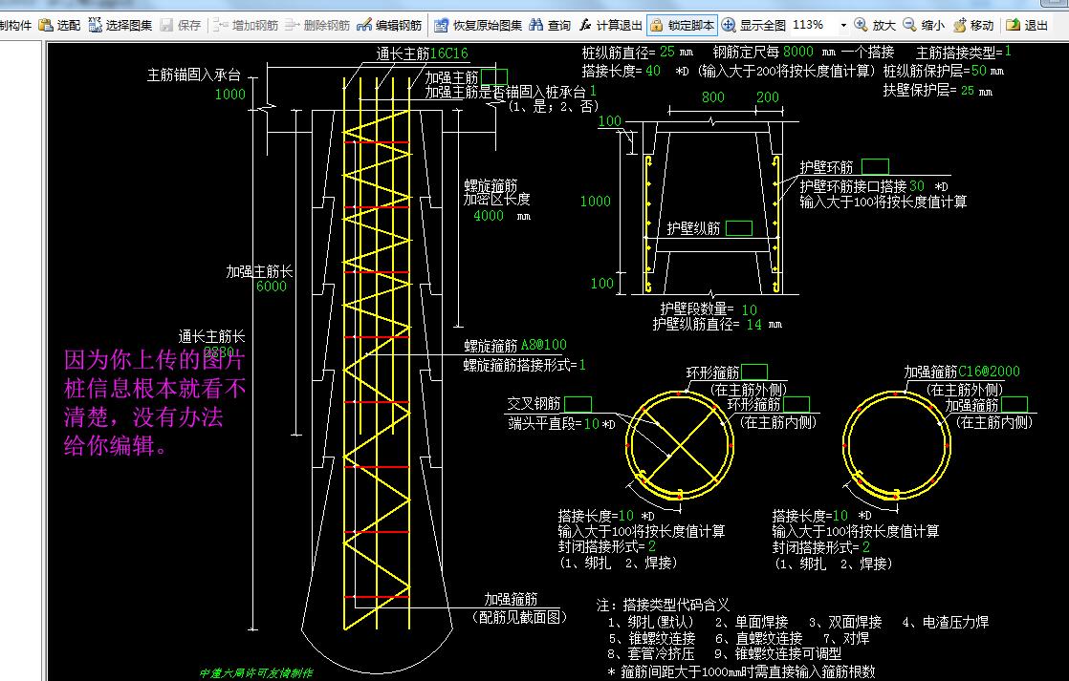Image resolution: width=1069 pixels, height=681 pixels.
Task: Edit the 800 width dimension
Action: click(713, 96)
